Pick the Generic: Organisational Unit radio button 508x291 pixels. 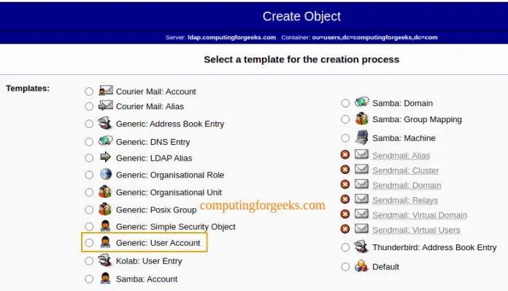point(89,193)
